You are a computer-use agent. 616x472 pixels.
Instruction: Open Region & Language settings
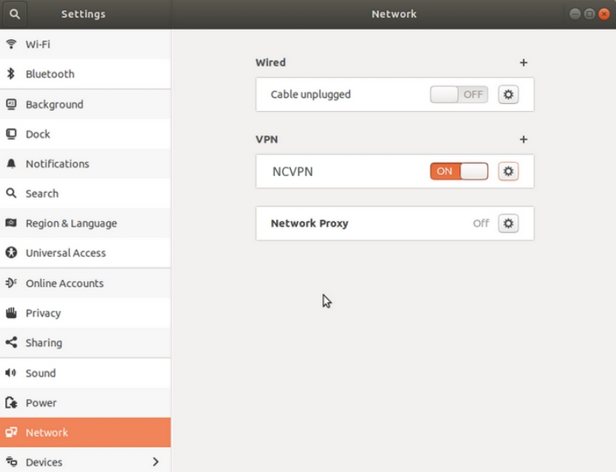point(86,223)
